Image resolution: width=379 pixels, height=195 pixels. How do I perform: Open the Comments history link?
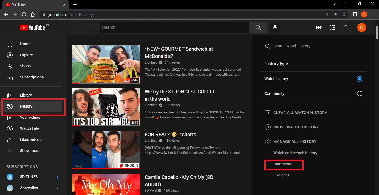coord(283,164)
